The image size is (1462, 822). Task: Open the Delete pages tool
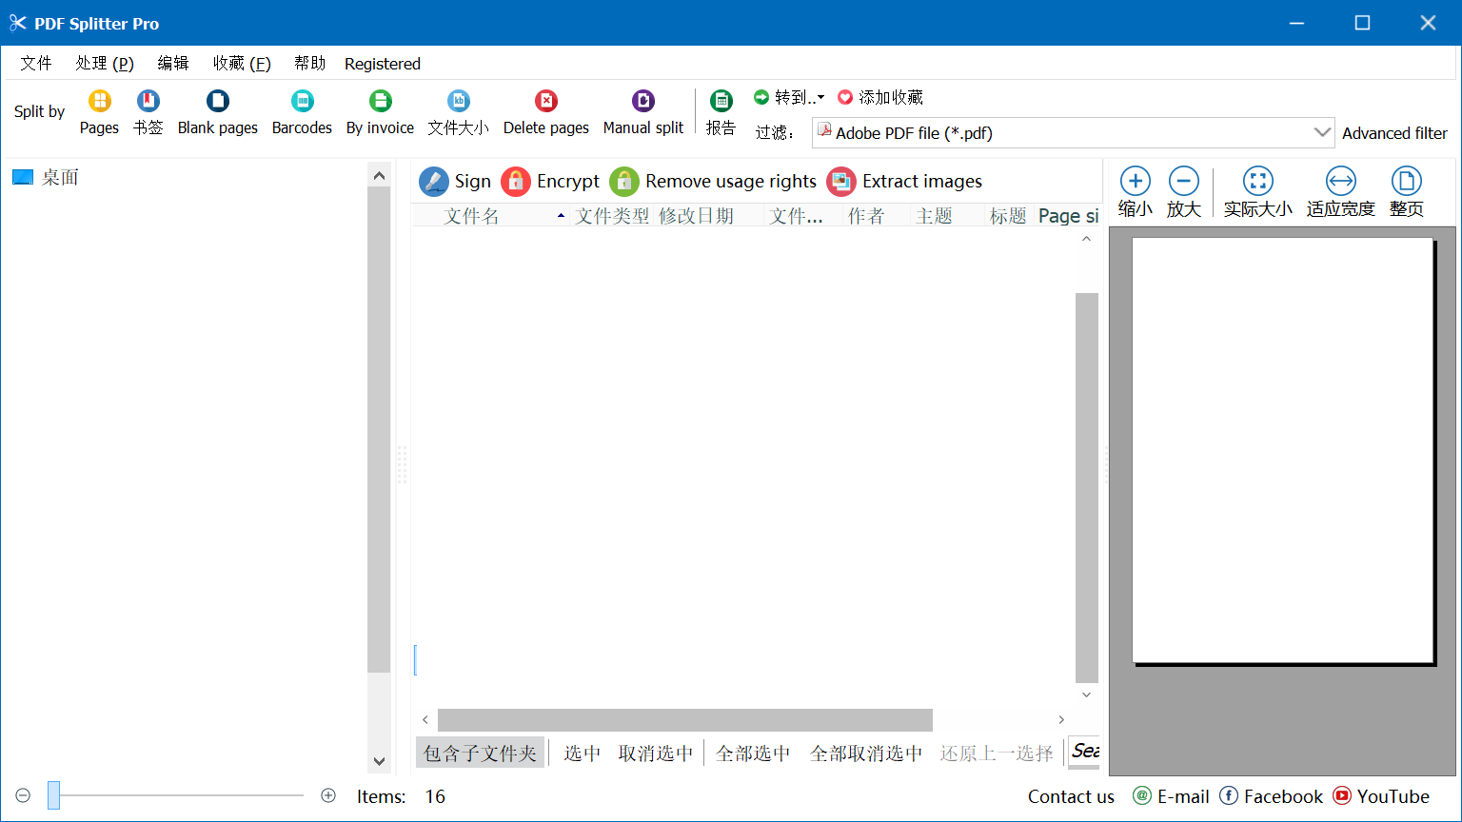[x=546, y=112]
